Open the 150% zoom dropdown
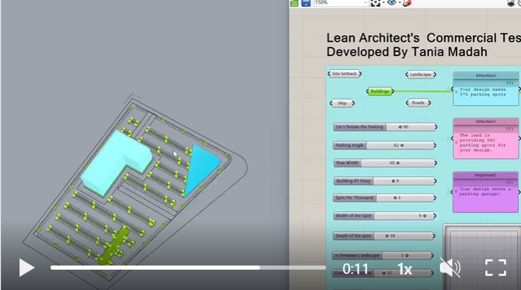Screen dimensions: 521x290 [x=341, y=3]
